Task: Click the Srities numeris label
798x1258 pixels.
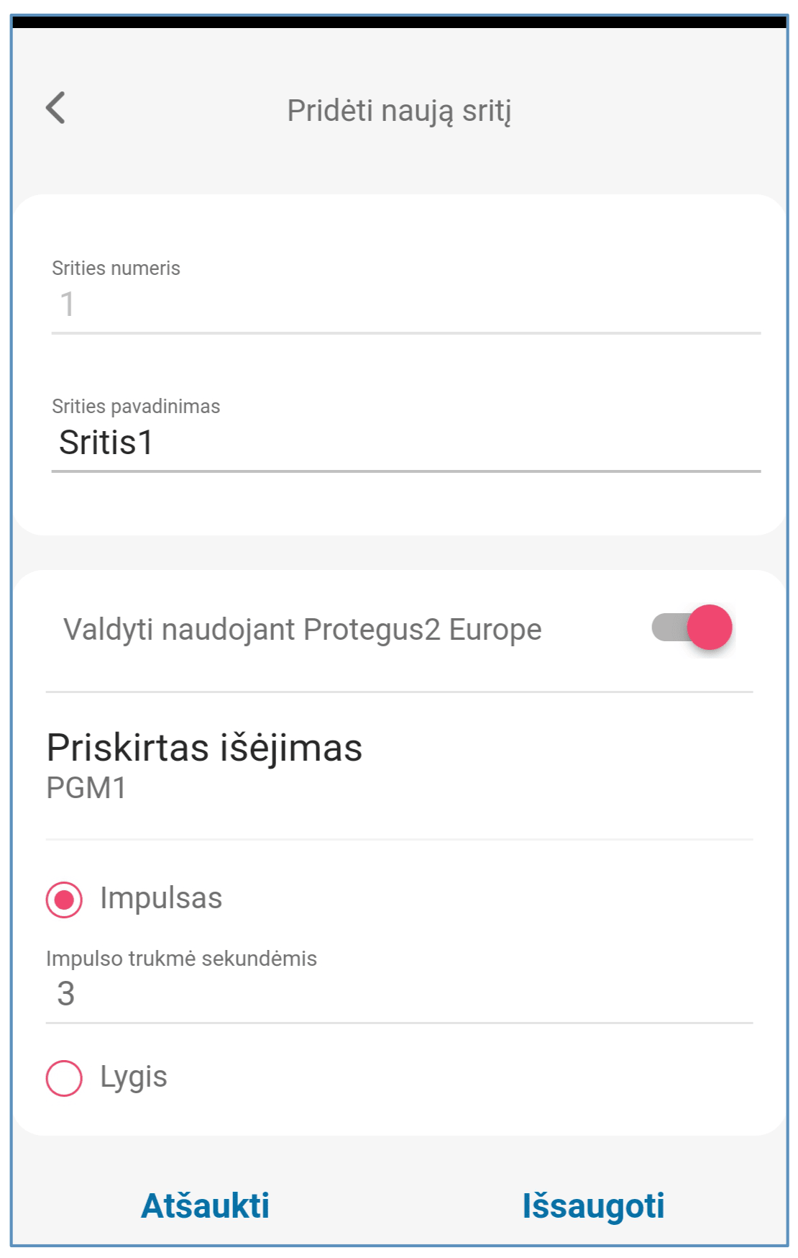Action: (x=116, y=268)
